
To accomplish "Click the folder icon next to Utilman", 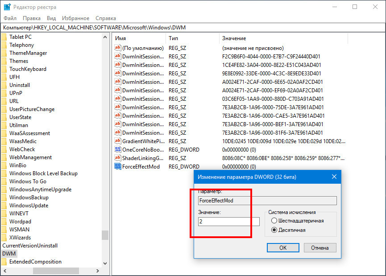I will point(4,125).
